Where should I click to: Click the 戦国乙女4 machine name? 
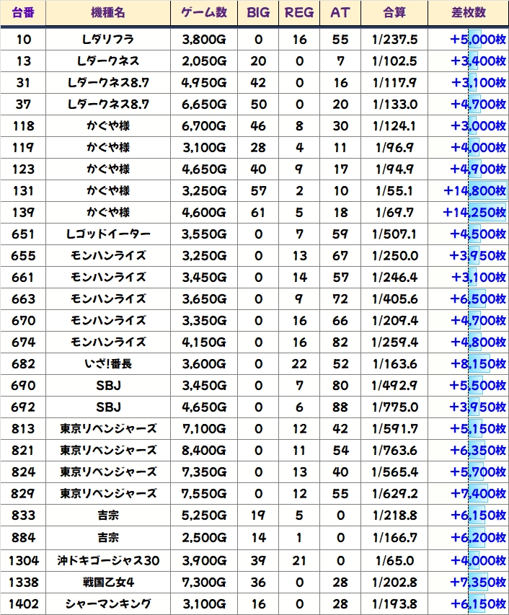(x=108, y=582)
